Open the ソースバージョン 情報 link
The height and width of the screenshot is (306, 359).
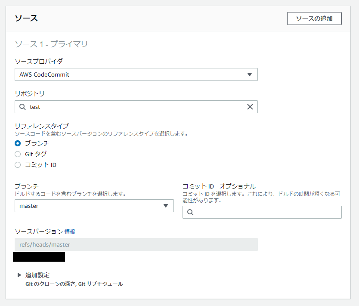pos(70,232)
